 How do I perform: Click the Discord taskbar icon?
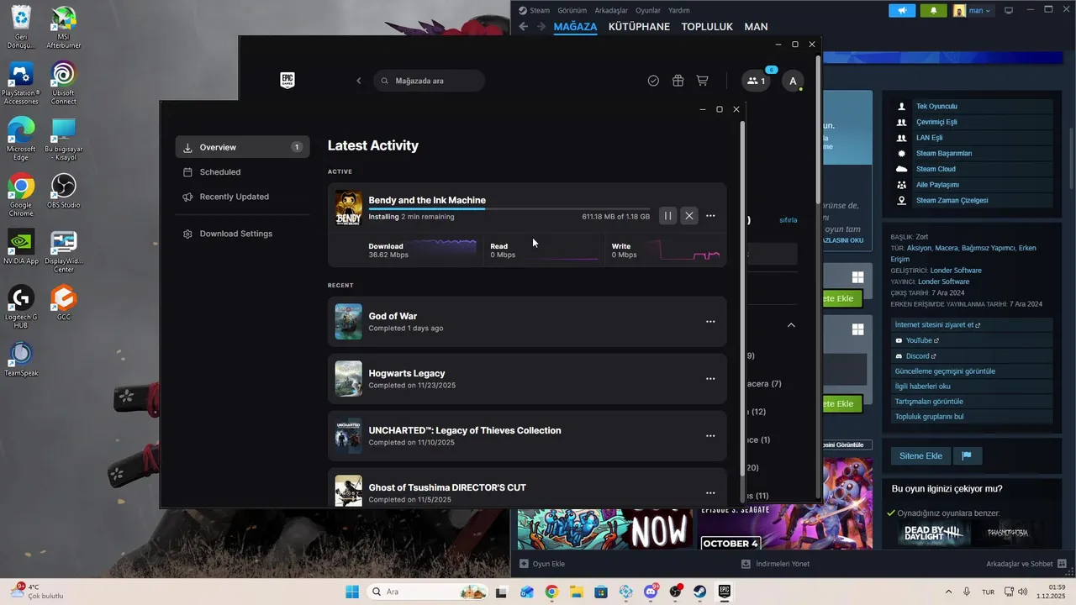point(650,592)
